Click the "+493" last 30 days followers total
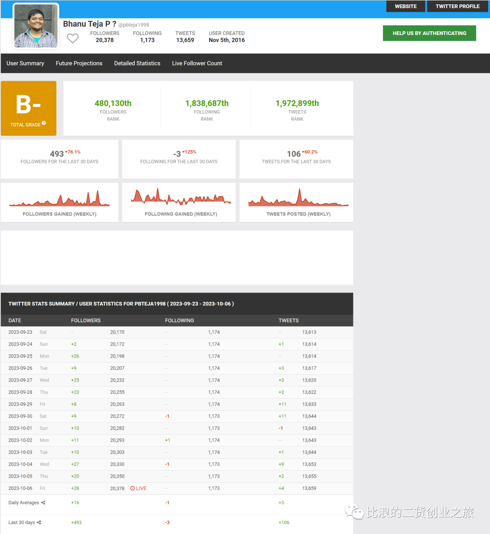This screenshot has height=534, width=490. point(76,522)
